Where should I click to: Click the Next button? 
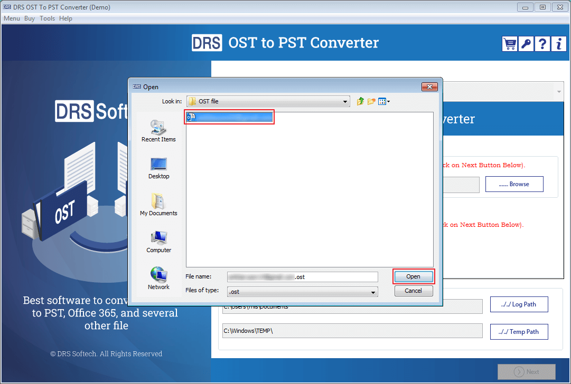(527, 372)
